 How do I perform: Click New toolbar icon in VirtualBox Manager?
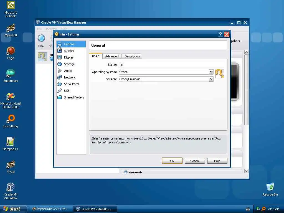coord(41,41)
